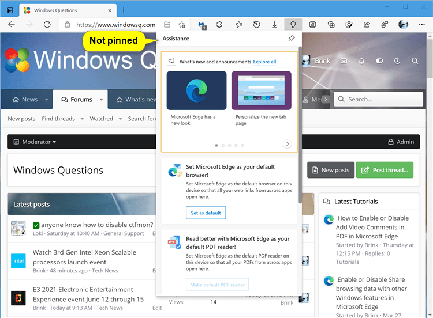
Task: Click the browser Back arrow
Action: tap(12, 25)
